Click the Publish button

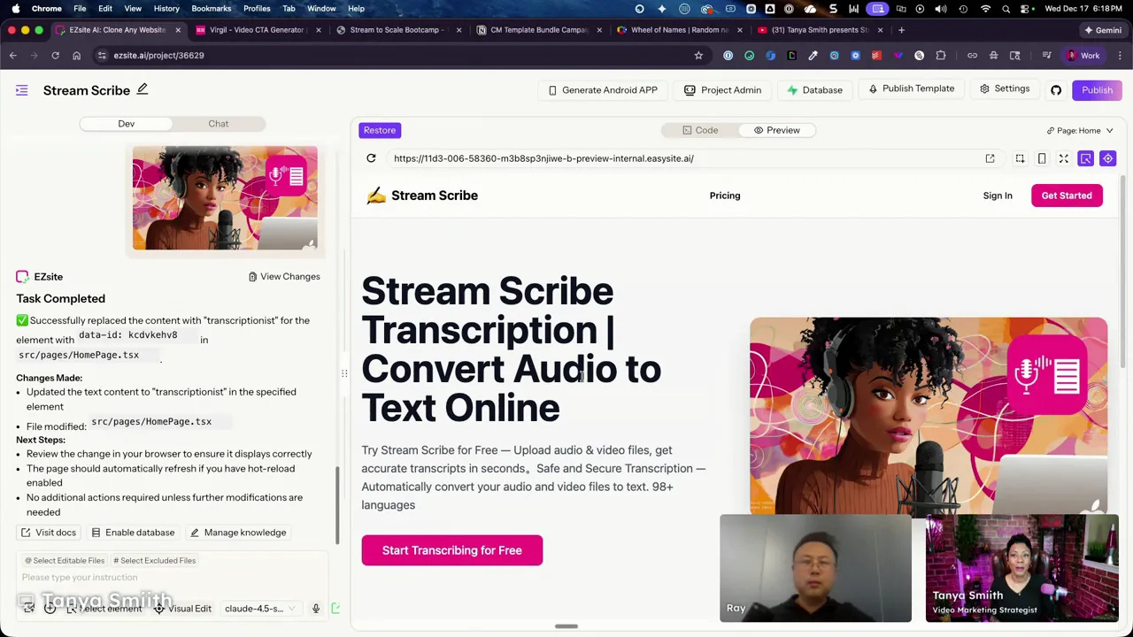(1097, 89)
